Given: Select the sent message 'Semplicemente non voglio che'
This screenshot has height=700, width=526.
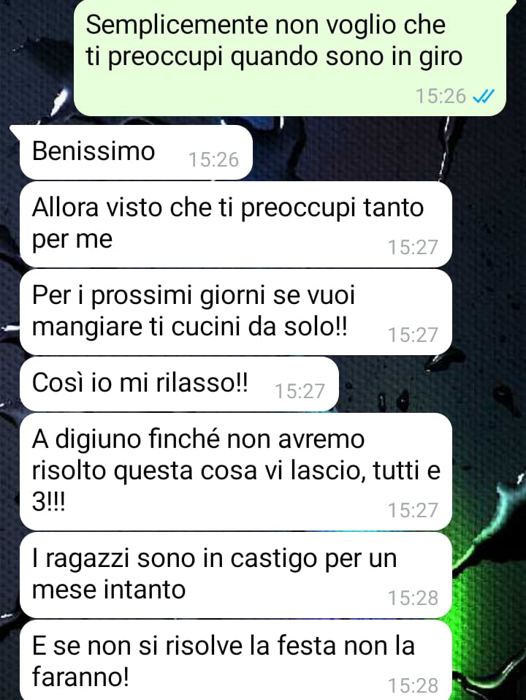Looking at the screenshot, I should (x=290, y=58).
